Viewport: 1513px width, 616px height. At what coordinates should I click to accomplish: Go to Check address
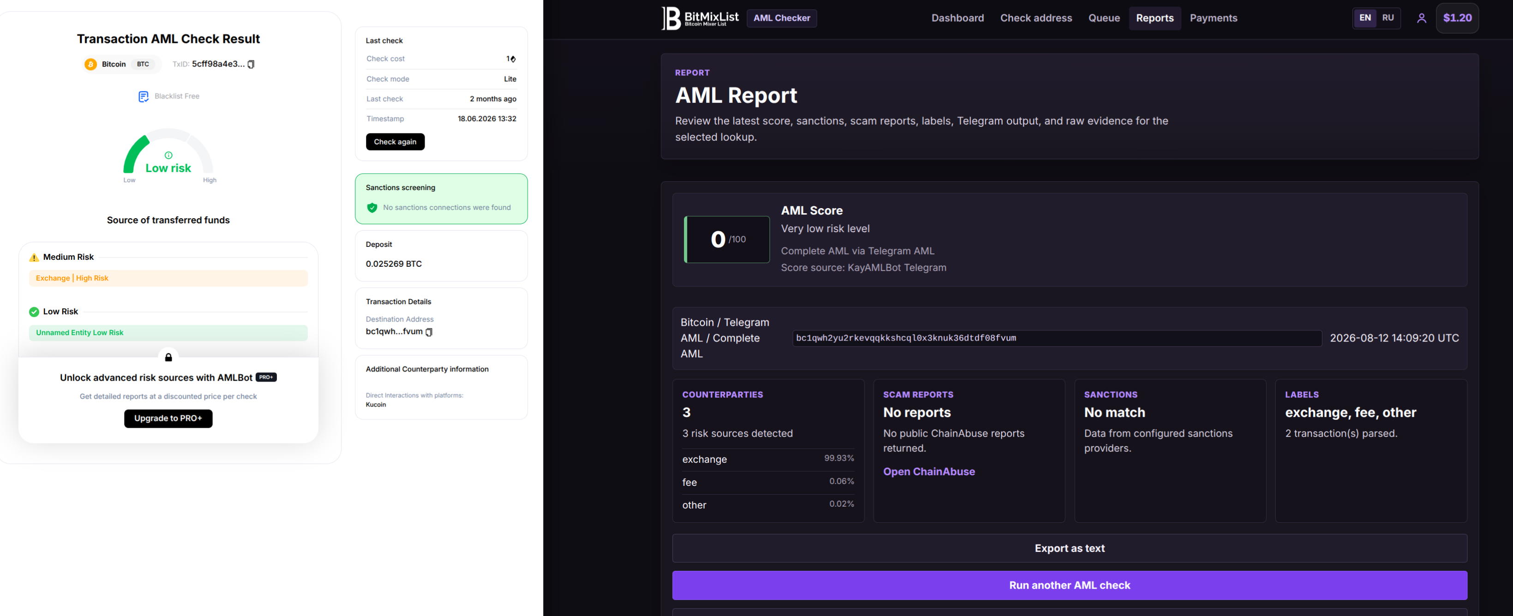click(x=1036, y=18)
